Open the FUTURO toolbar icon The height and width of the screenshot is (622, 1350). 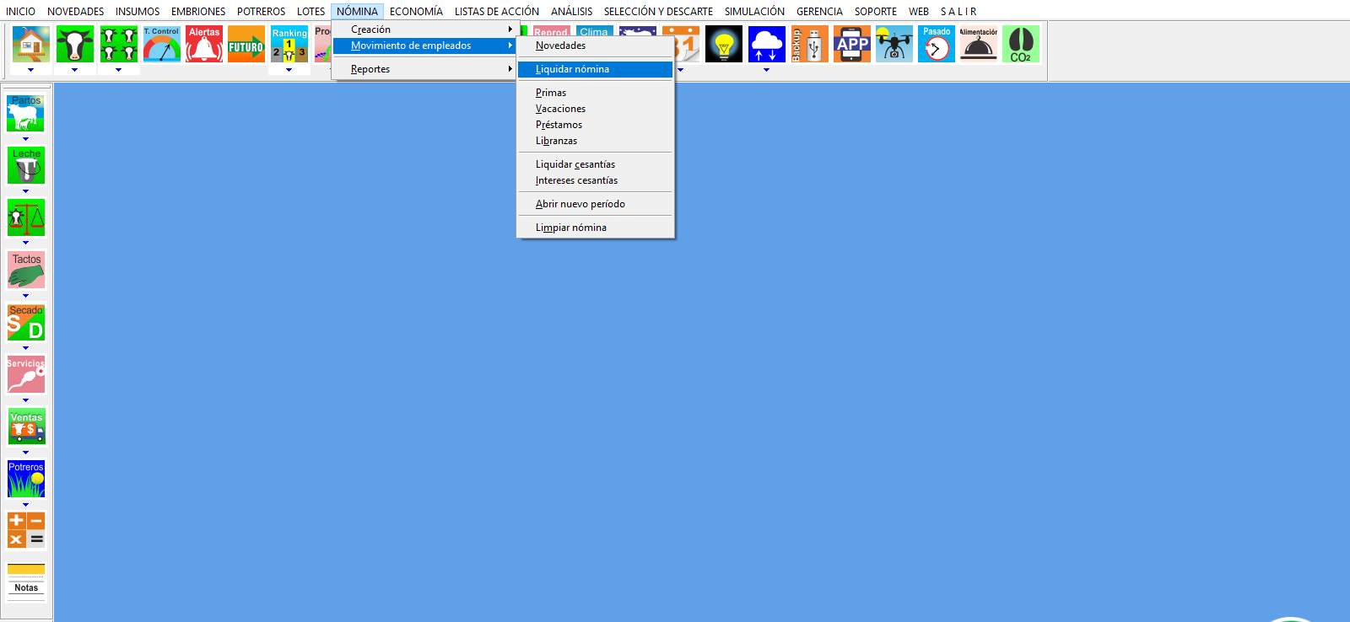(246, 45)
